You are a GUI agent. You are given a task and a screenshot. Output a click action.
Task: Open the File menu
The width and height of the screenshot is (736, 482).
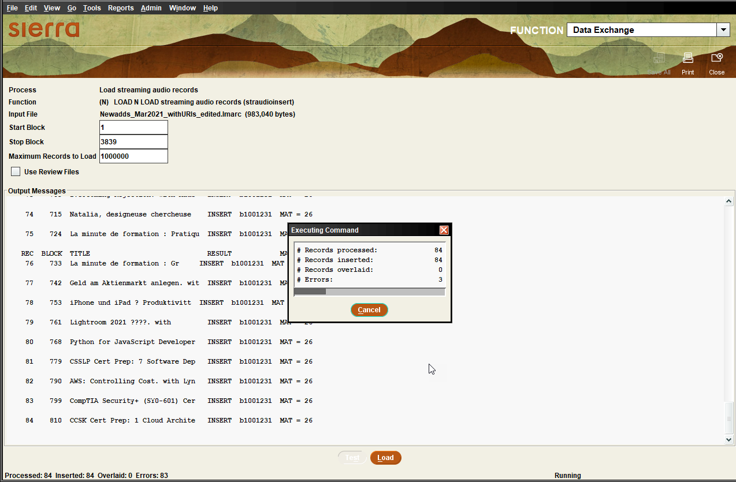point(12,8)
